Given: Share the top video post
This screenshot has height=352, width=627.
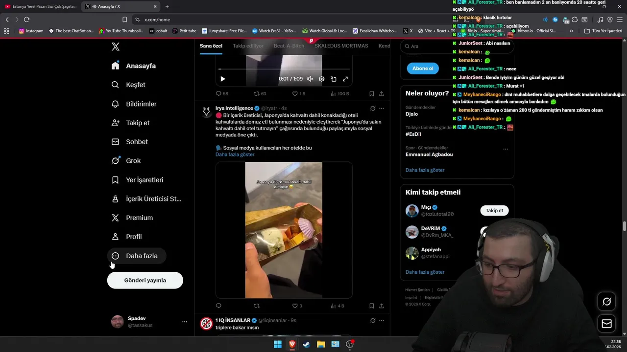Looking at the screenshot, I should point(382,93).
